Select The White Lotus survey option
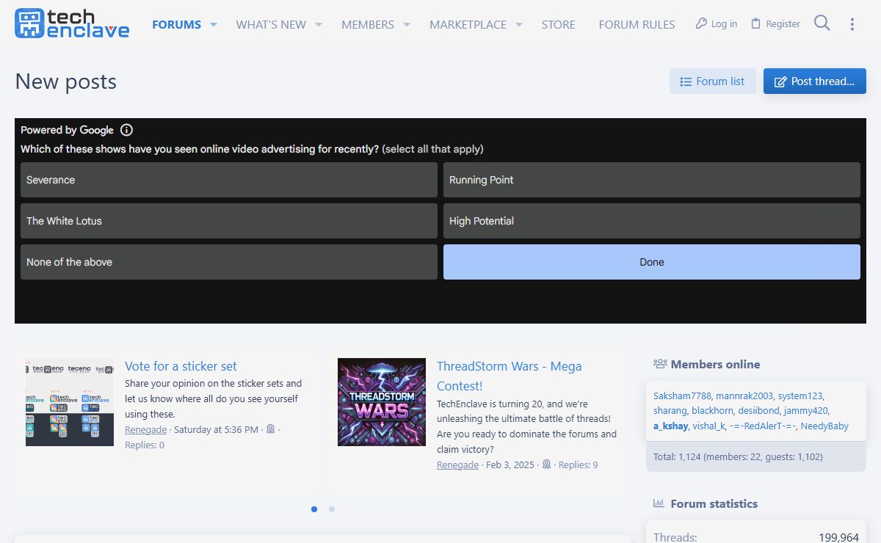Image resolution: width=881 pixels, height=543 pixels. click(x=229, y=221)
